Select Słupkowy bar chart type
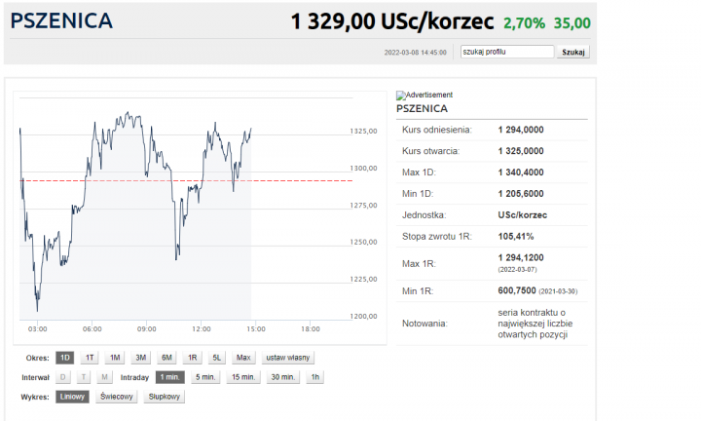Image resolution: width=701 pixels, height=421 pixels. pos(164,397)
